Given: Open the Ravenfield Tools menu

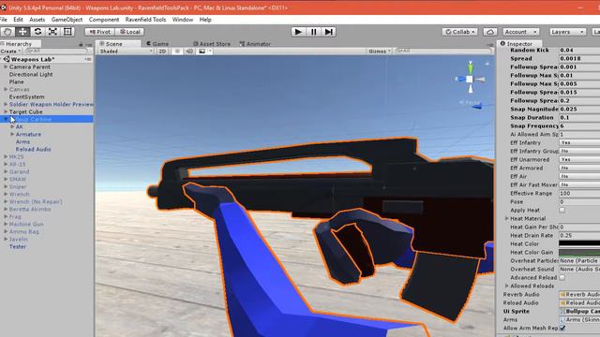Looking at the screenshot, I should [145, 20].
